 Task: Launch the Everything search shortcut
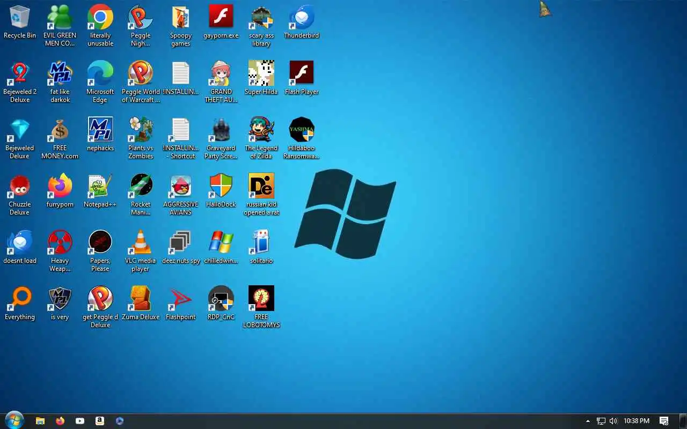(20, 304)
